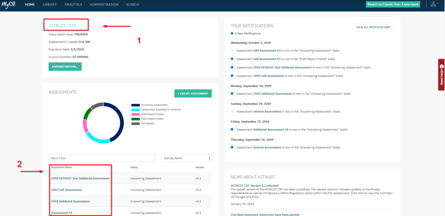Open the user profile icon menu
This screenshot has height=216, width=445.
pos(433,4)
